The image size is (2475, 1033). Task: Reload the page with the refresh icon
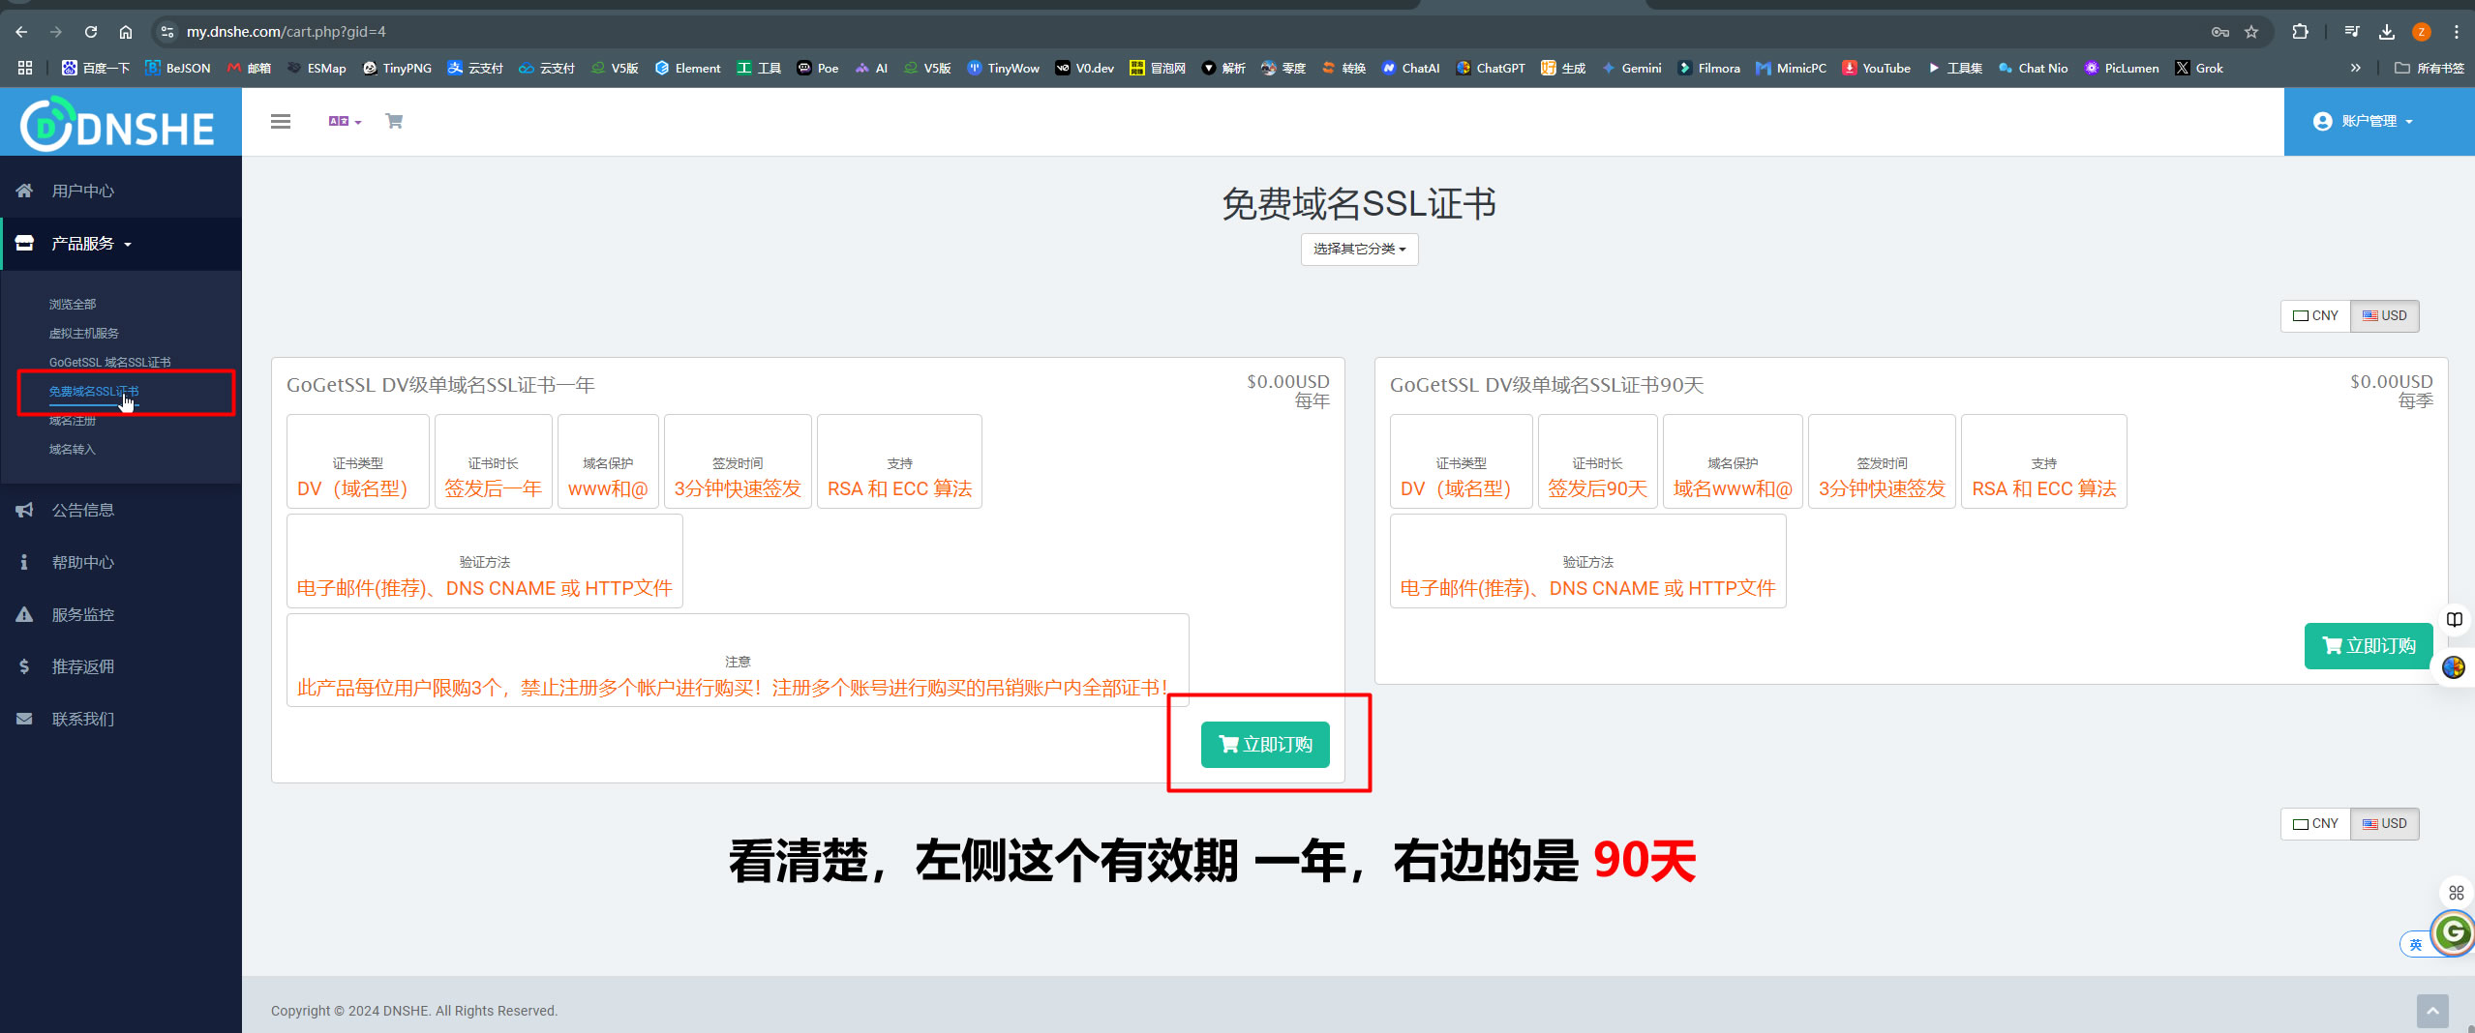pyautogui.click(x=91, y=32)
